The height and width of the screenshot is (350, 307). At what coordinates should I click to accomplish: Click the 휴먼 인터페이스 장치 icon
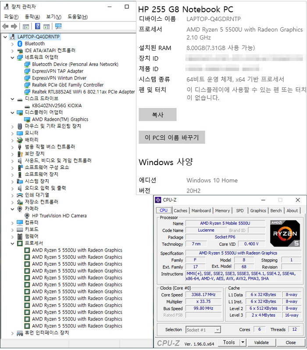coord(20,333)
